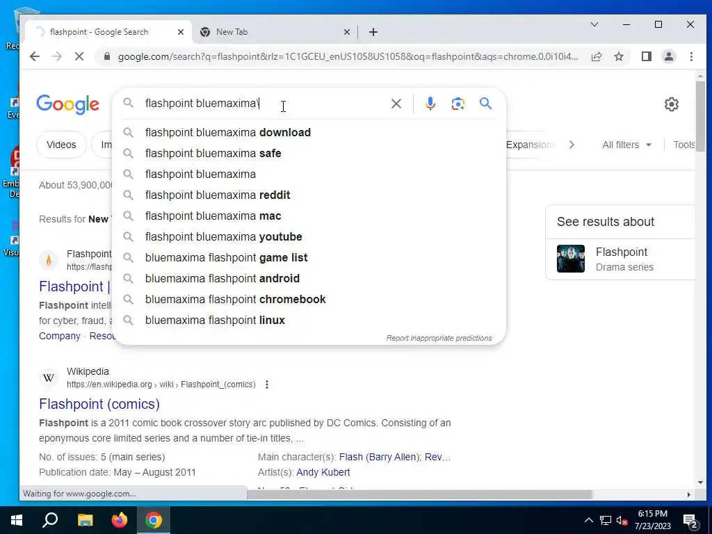
Task: Choose suggestion bluemaxima flashpoint chromebook
Action: [309, 300]
